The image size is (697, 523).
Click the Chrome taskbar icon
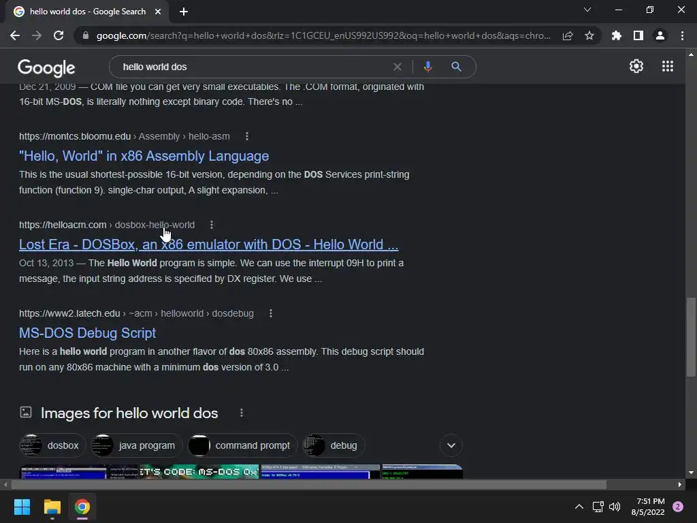pyautogui.click(x=82, y=507)
